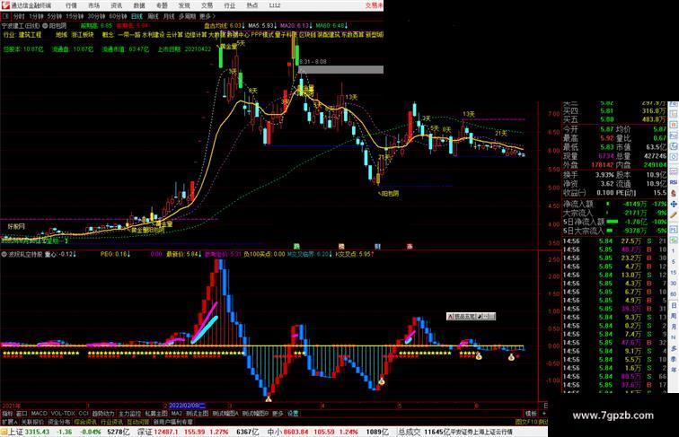Open the 设置 indicator settings
This screenshot has height=437, width=679.
293,414
